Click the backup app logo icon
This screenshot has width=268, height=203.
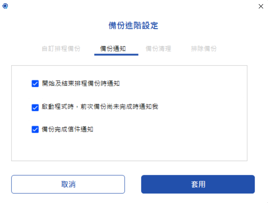(5, 6)
